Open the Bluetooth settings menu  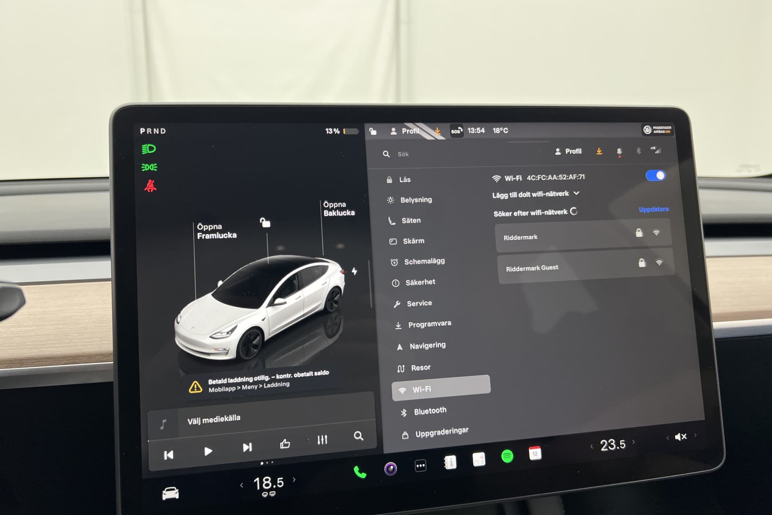(423, 411)
